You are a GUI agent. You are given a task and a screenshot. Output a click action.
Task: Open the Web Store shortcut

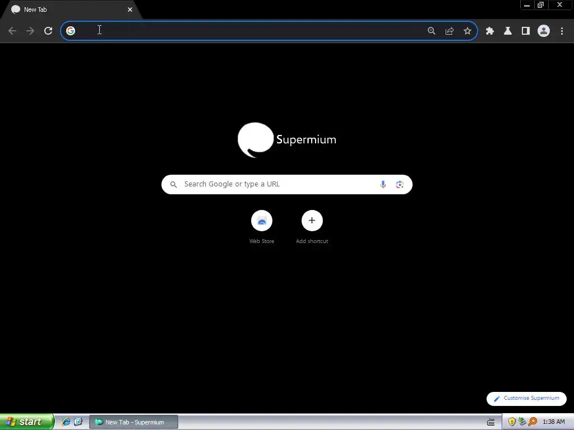coord(262,227)
